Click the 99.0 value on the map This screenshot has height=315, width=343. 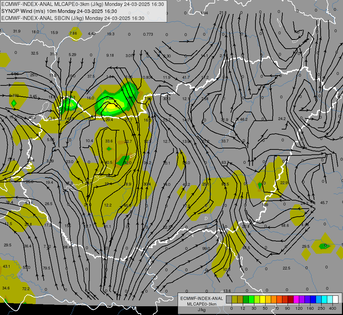tap(206, 248)
